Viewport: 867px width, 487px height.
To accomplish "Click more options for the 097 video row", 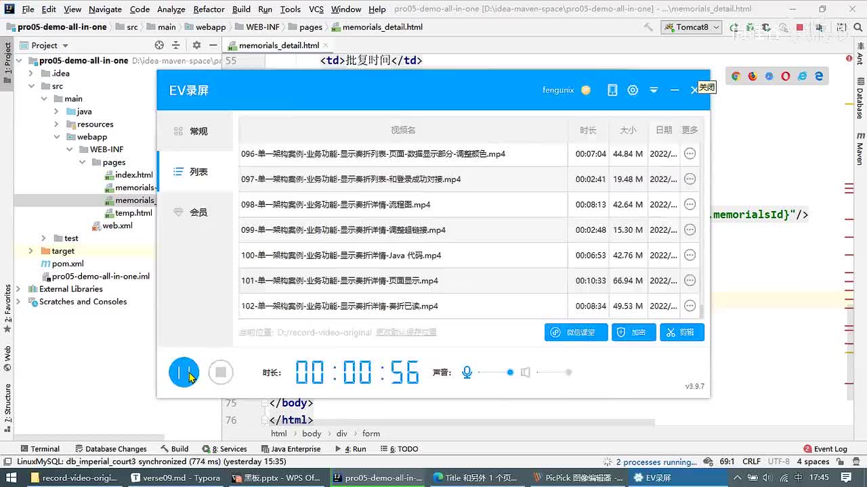I will point(690,179).
